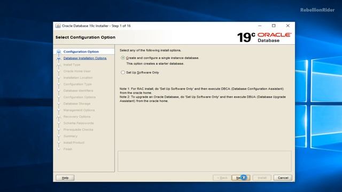Click the Prerequisite Checks step
Screen dimensions: 342x192
click(78, 130)
